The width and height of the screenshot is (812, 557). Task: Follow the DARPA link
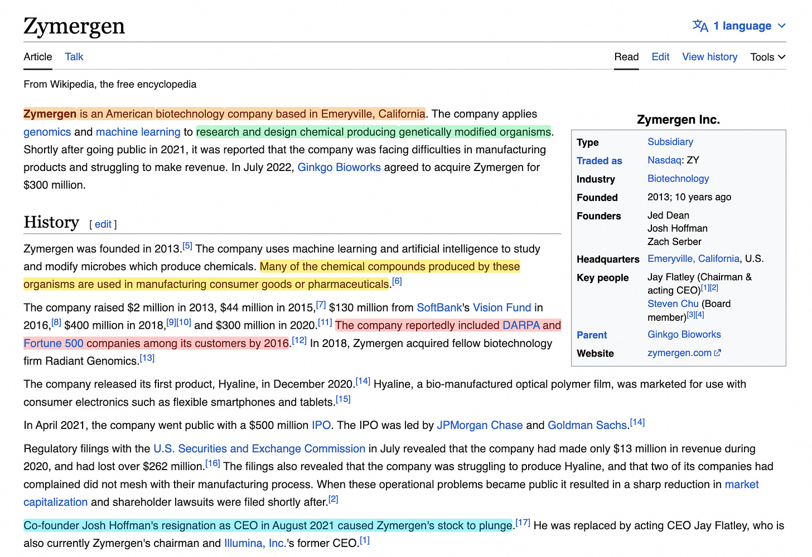coord(521,325)
